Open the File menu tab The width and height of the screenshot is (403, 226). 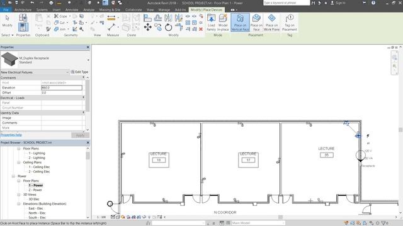pos(6,10)
